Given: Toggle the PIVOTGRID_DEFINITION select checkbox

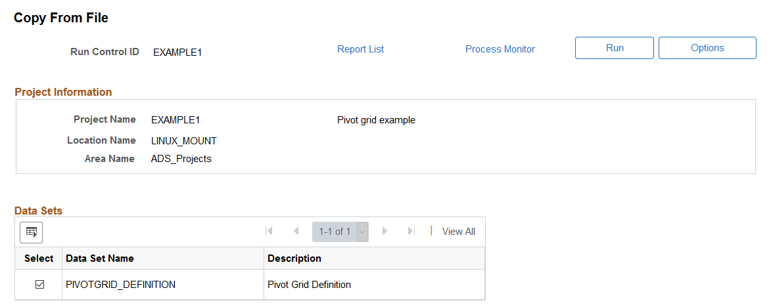Looking at the screenshot, I should tap(39, 285).
